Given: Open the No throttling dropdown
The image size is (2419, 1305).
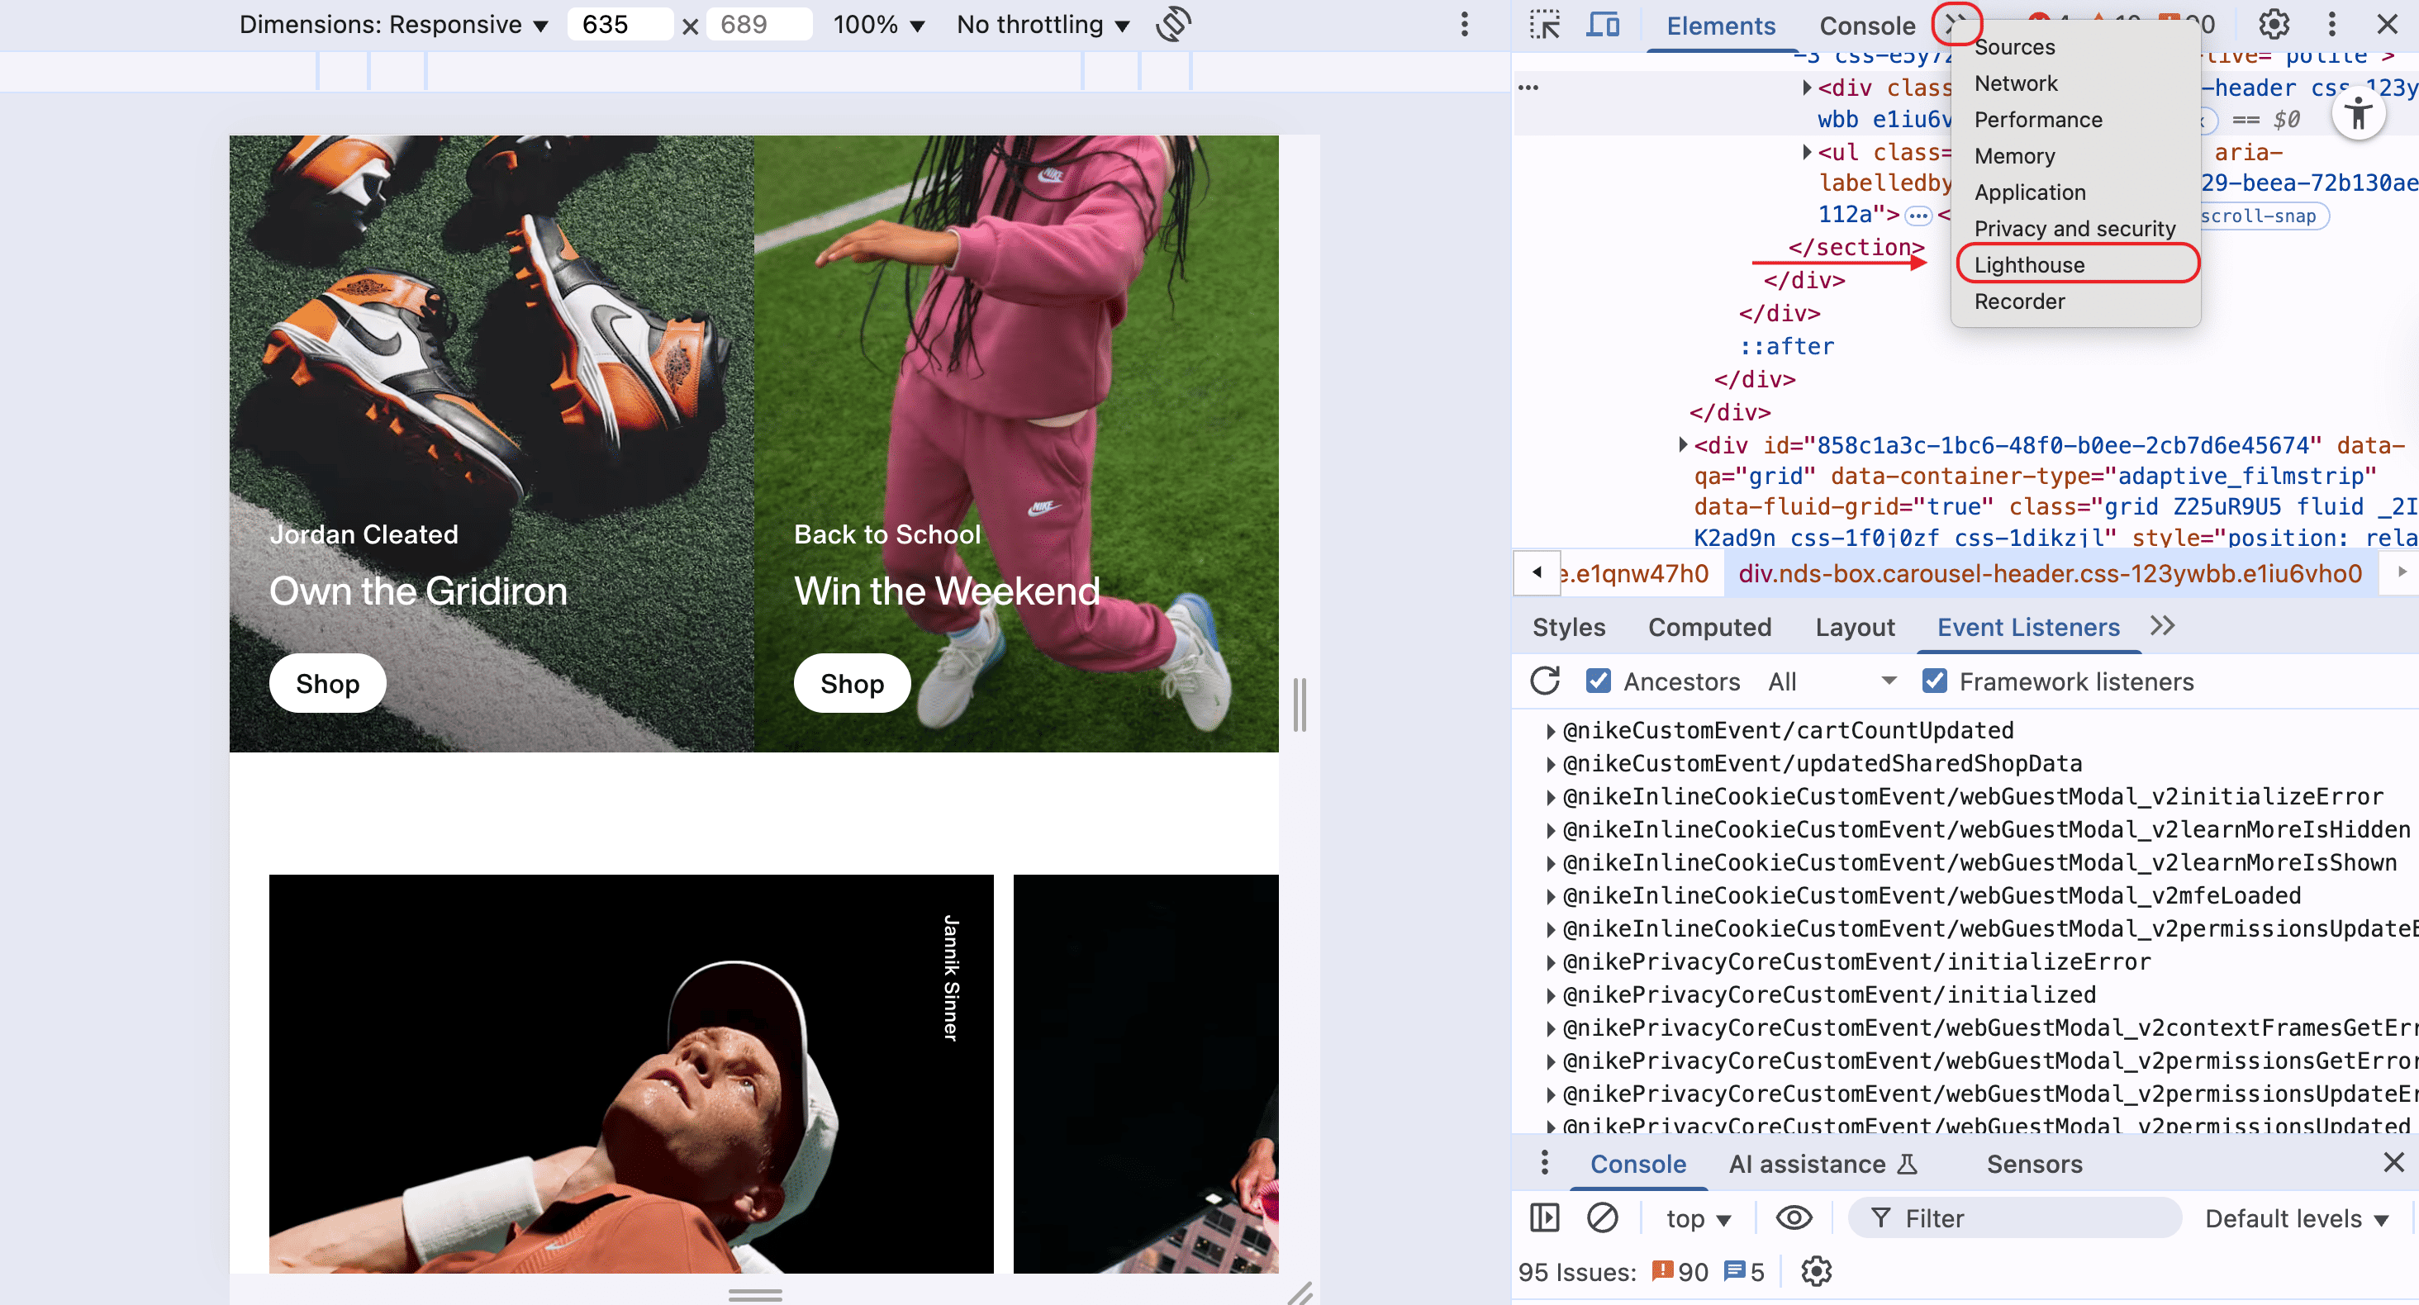Looking at the screenshot, I should 1043,25.
